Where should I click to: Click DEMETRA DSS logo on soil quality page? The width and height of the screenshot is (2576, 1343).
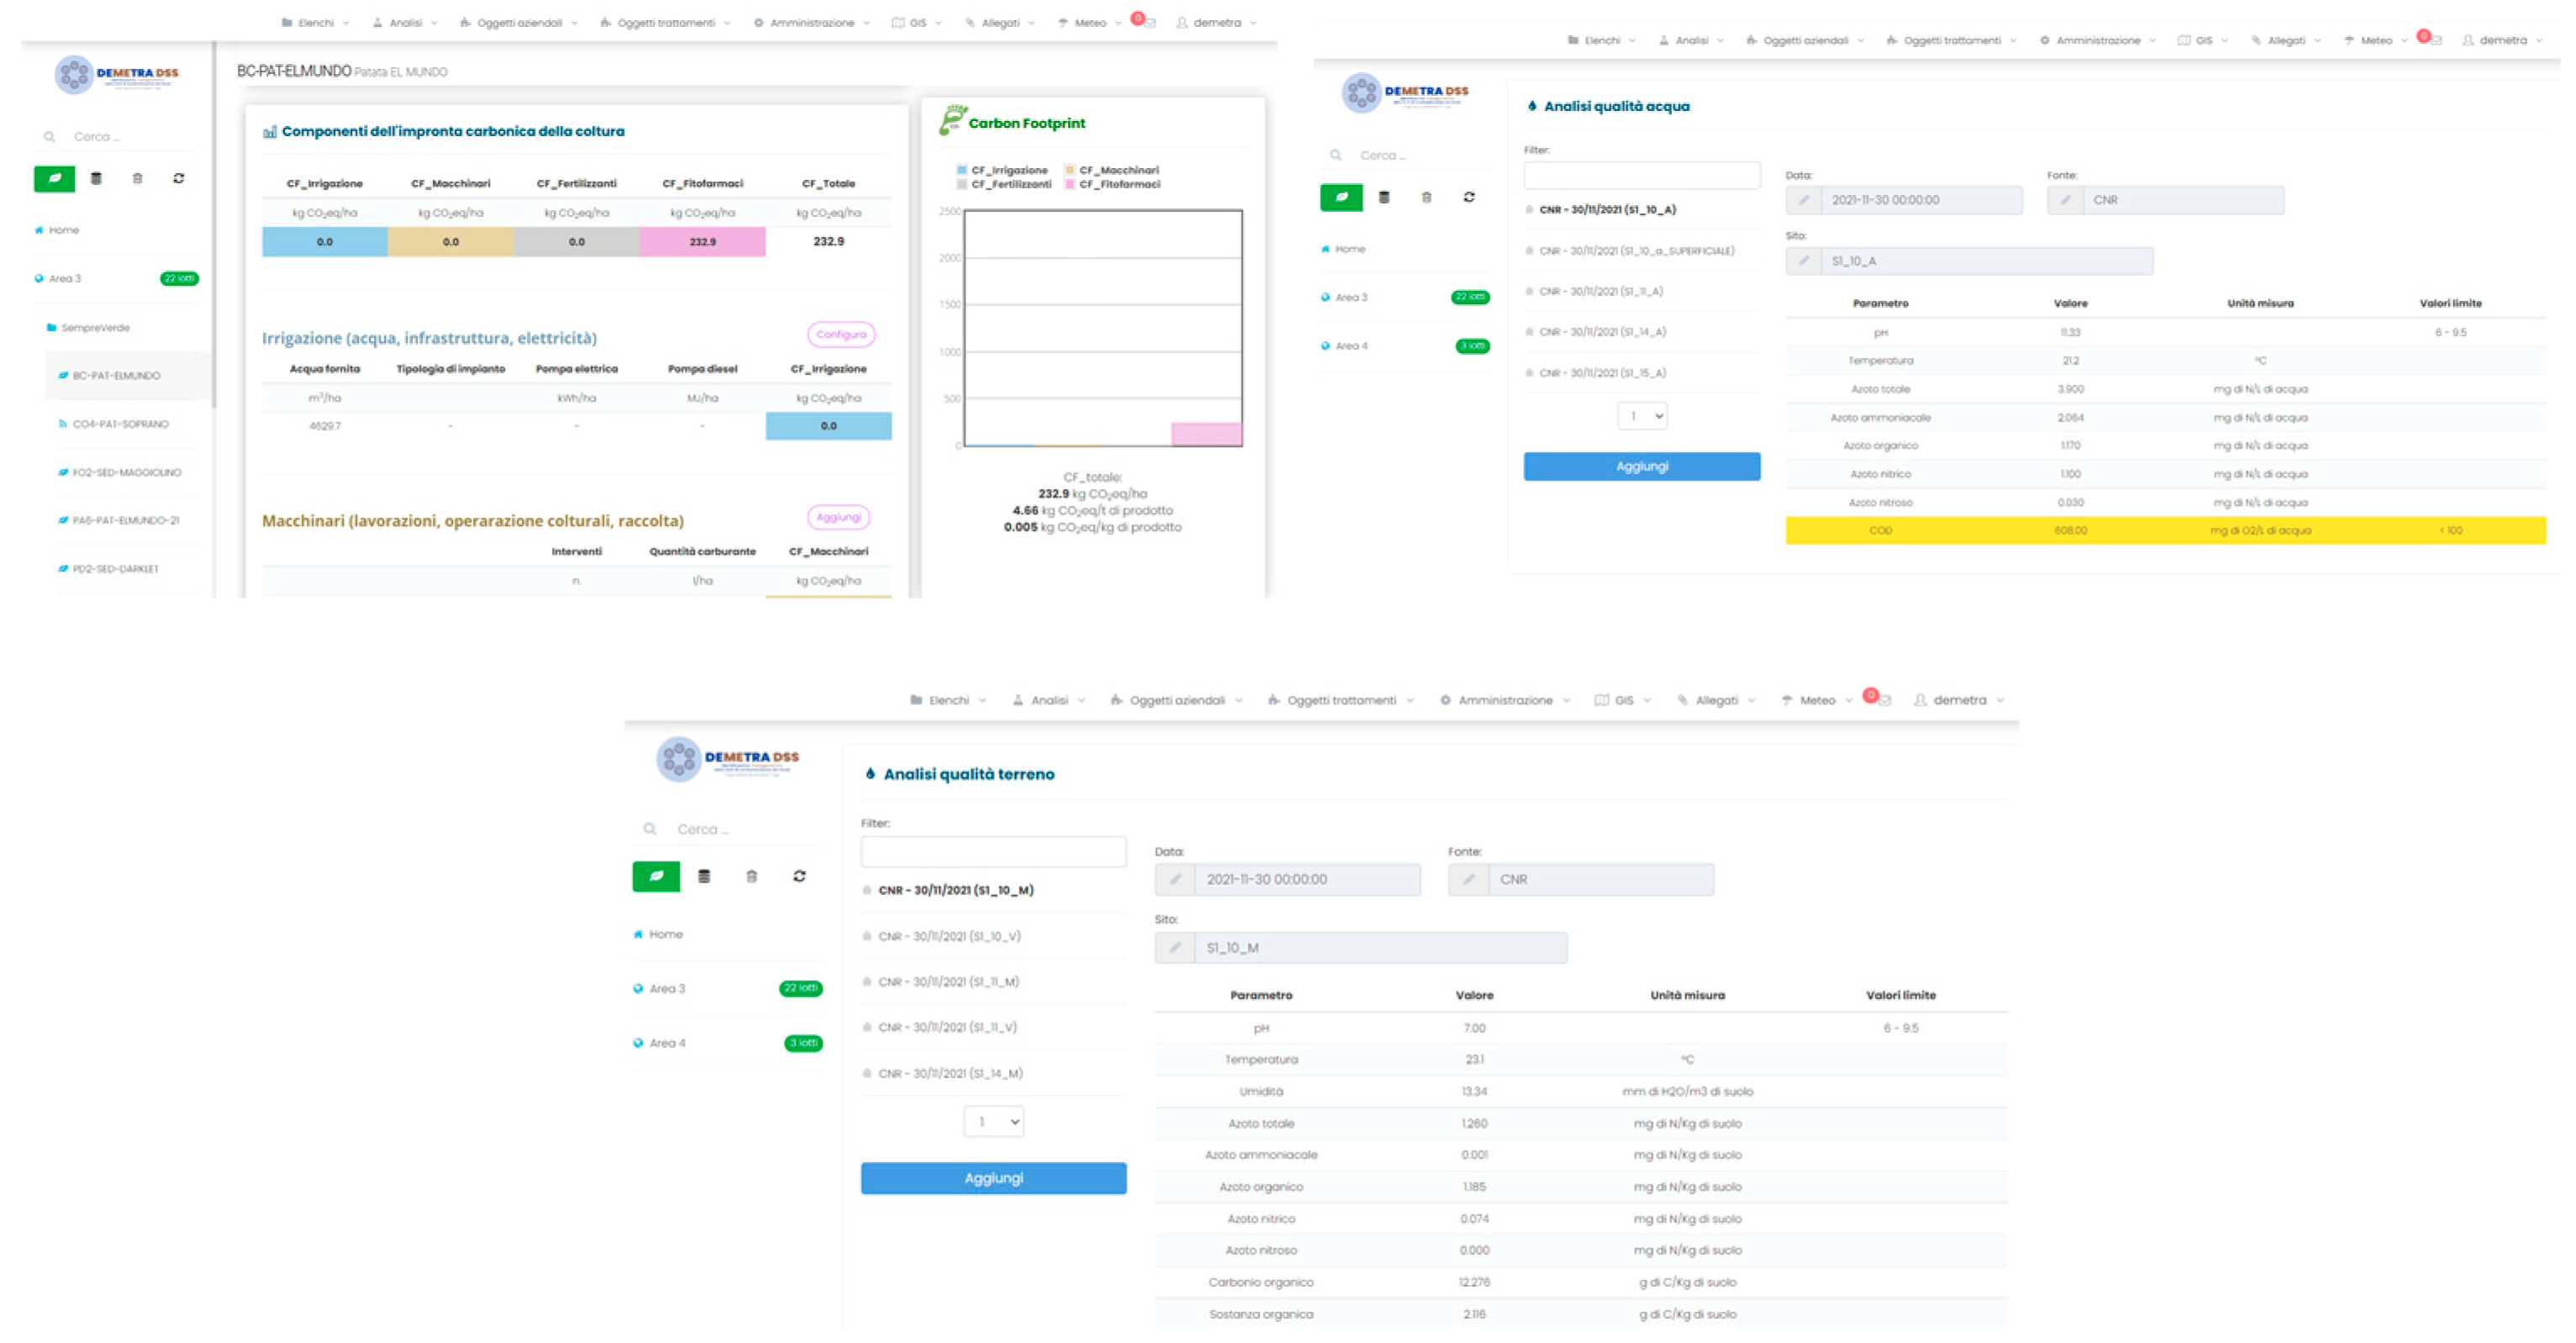pos(728,758)
